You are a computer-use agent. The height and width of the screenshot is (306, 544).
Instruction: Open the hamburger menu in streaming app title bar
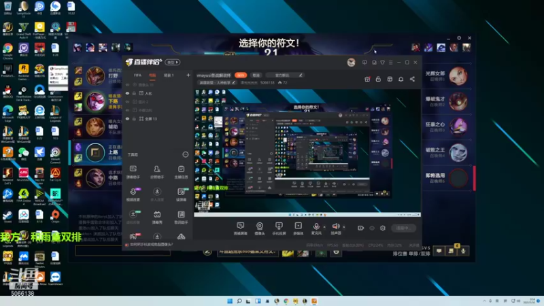[x=390, y=63]
